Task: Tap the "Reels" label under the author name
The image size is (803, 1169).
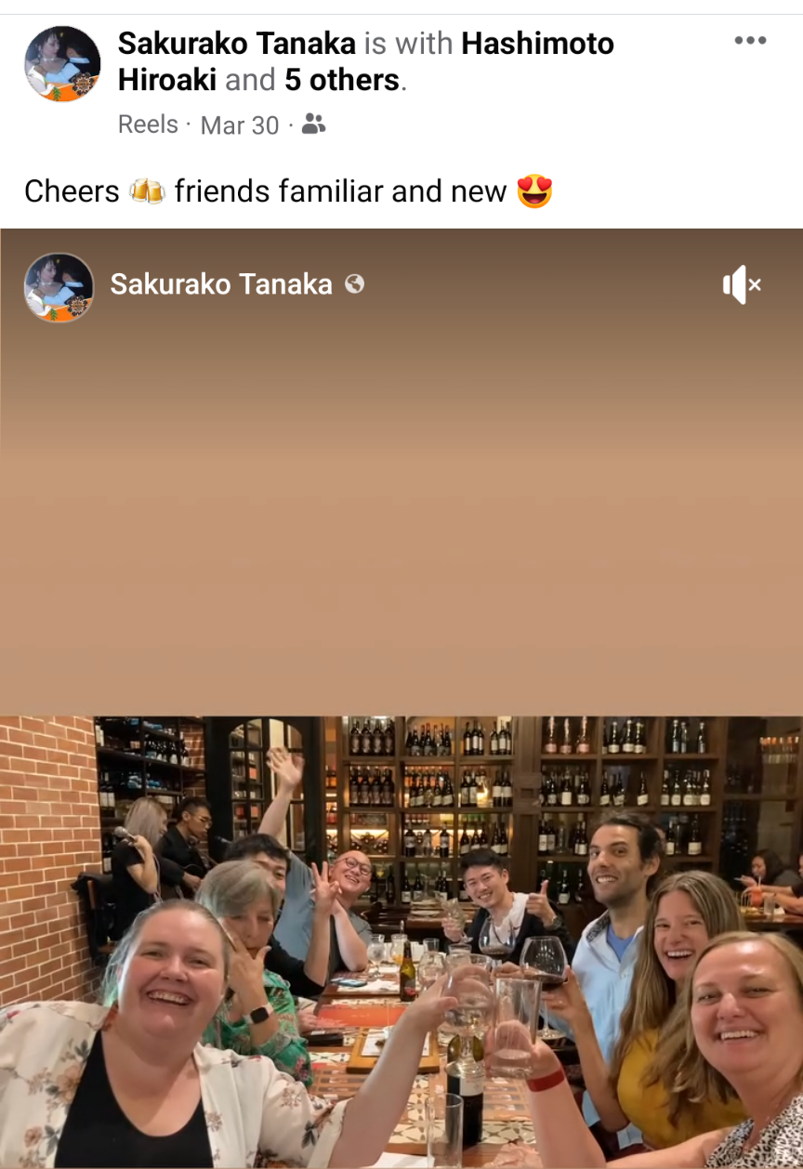Action: [148, 125]
